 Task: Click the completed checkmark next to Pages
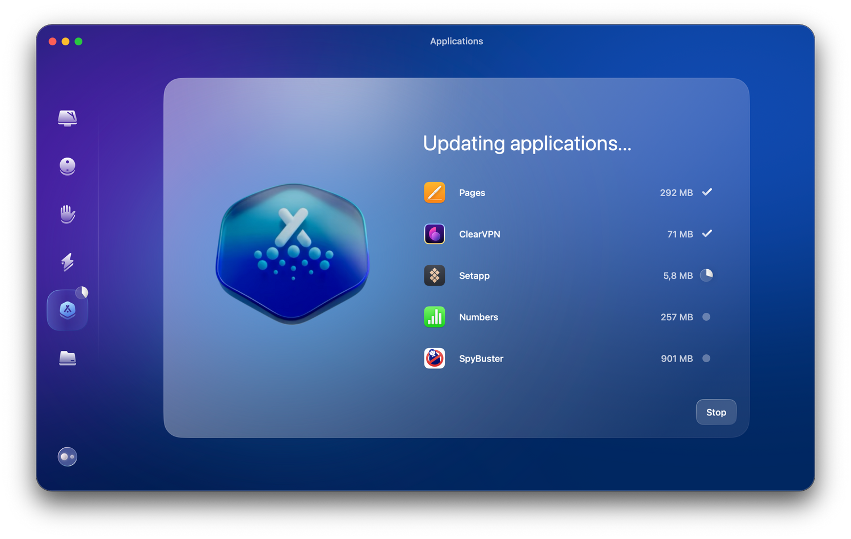click(x=707, y=192)
